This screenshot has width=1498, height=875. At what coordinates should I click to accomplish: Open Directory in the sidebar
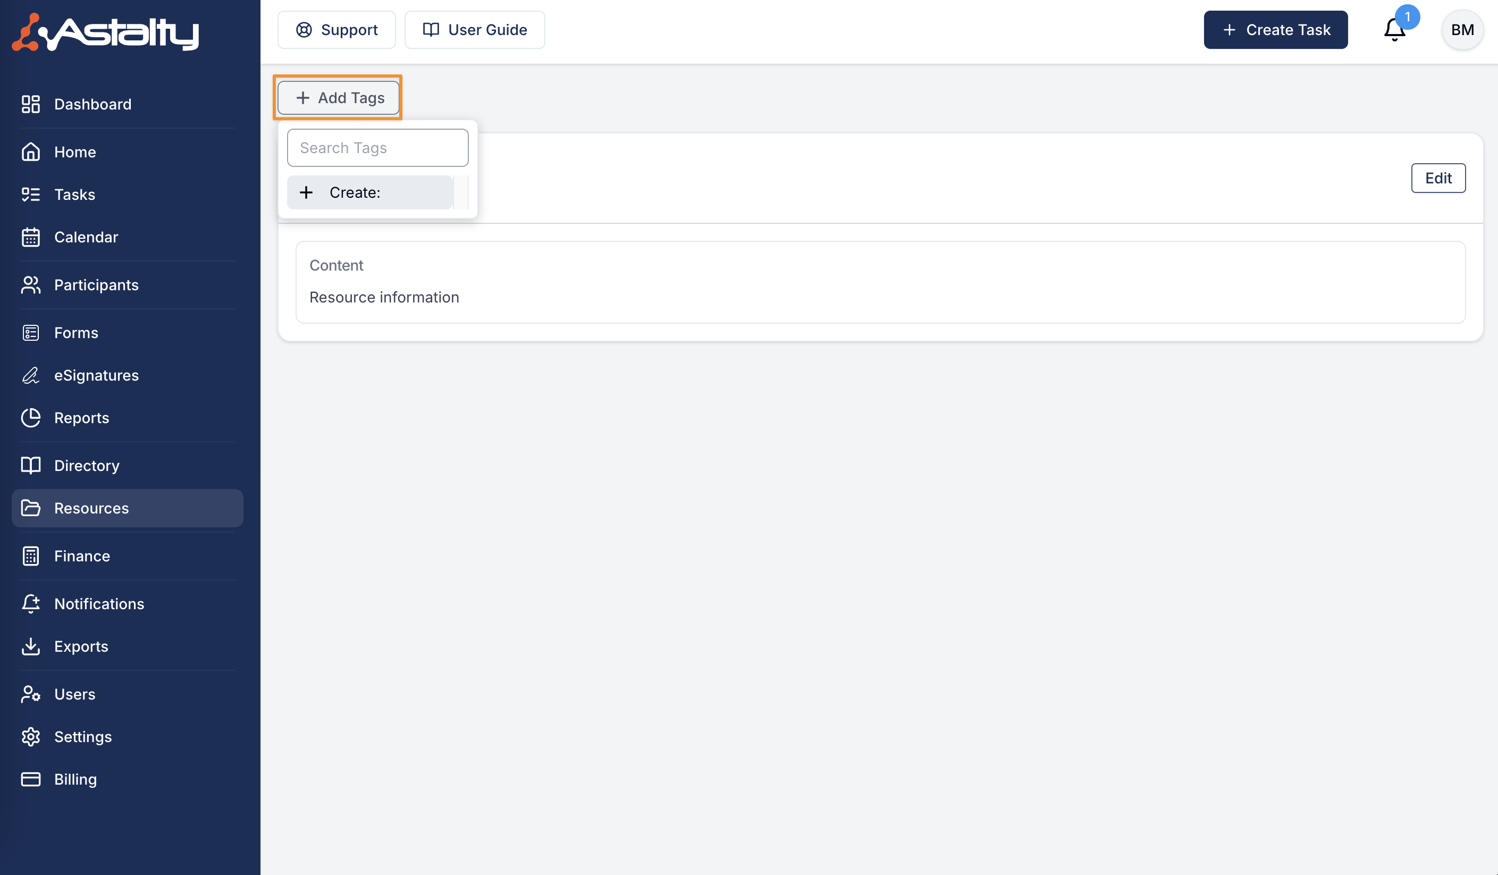click(87, 466)
